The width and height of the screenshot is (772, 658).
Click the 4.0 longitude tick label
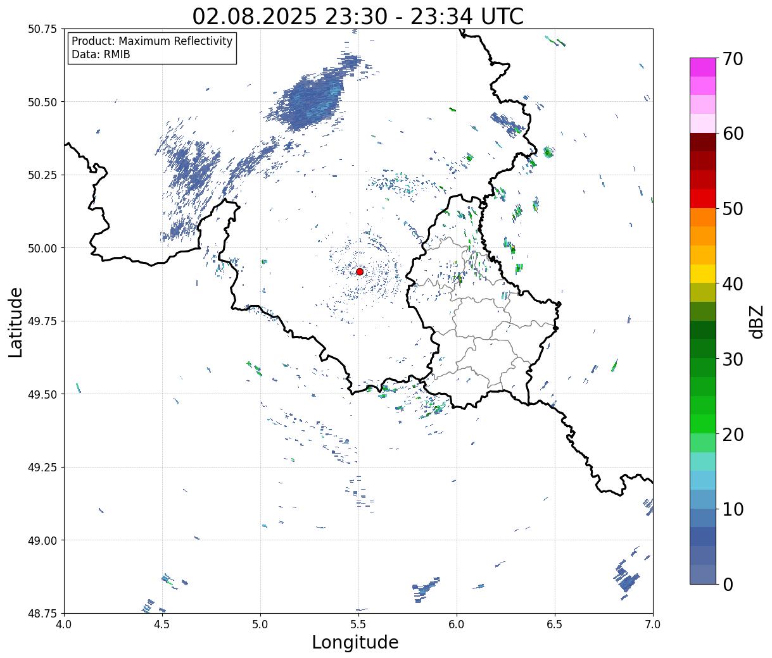click(x=64, y=624)
